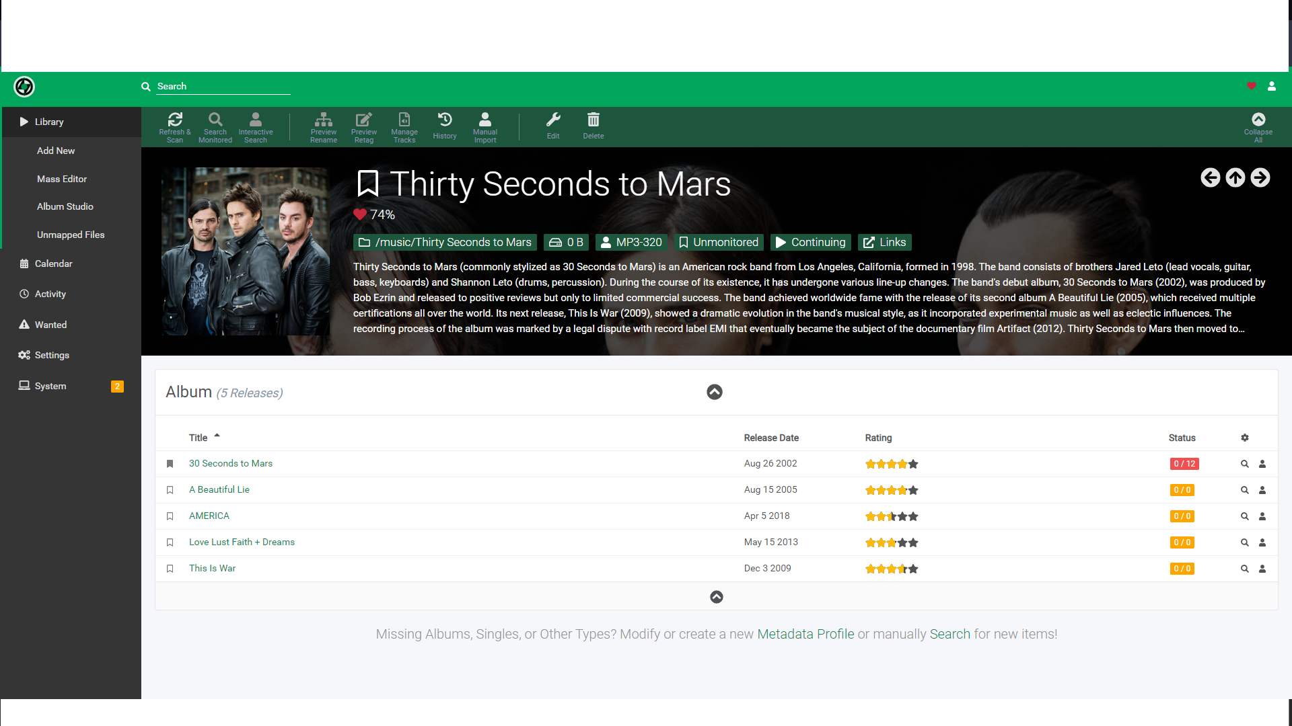The image size is (1292, 726).
Task: Collapse album list using bottom chevron
Action: tap(717, 597)
